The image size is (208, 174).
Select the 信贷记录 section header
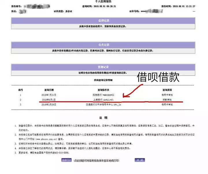click(103, 21)
